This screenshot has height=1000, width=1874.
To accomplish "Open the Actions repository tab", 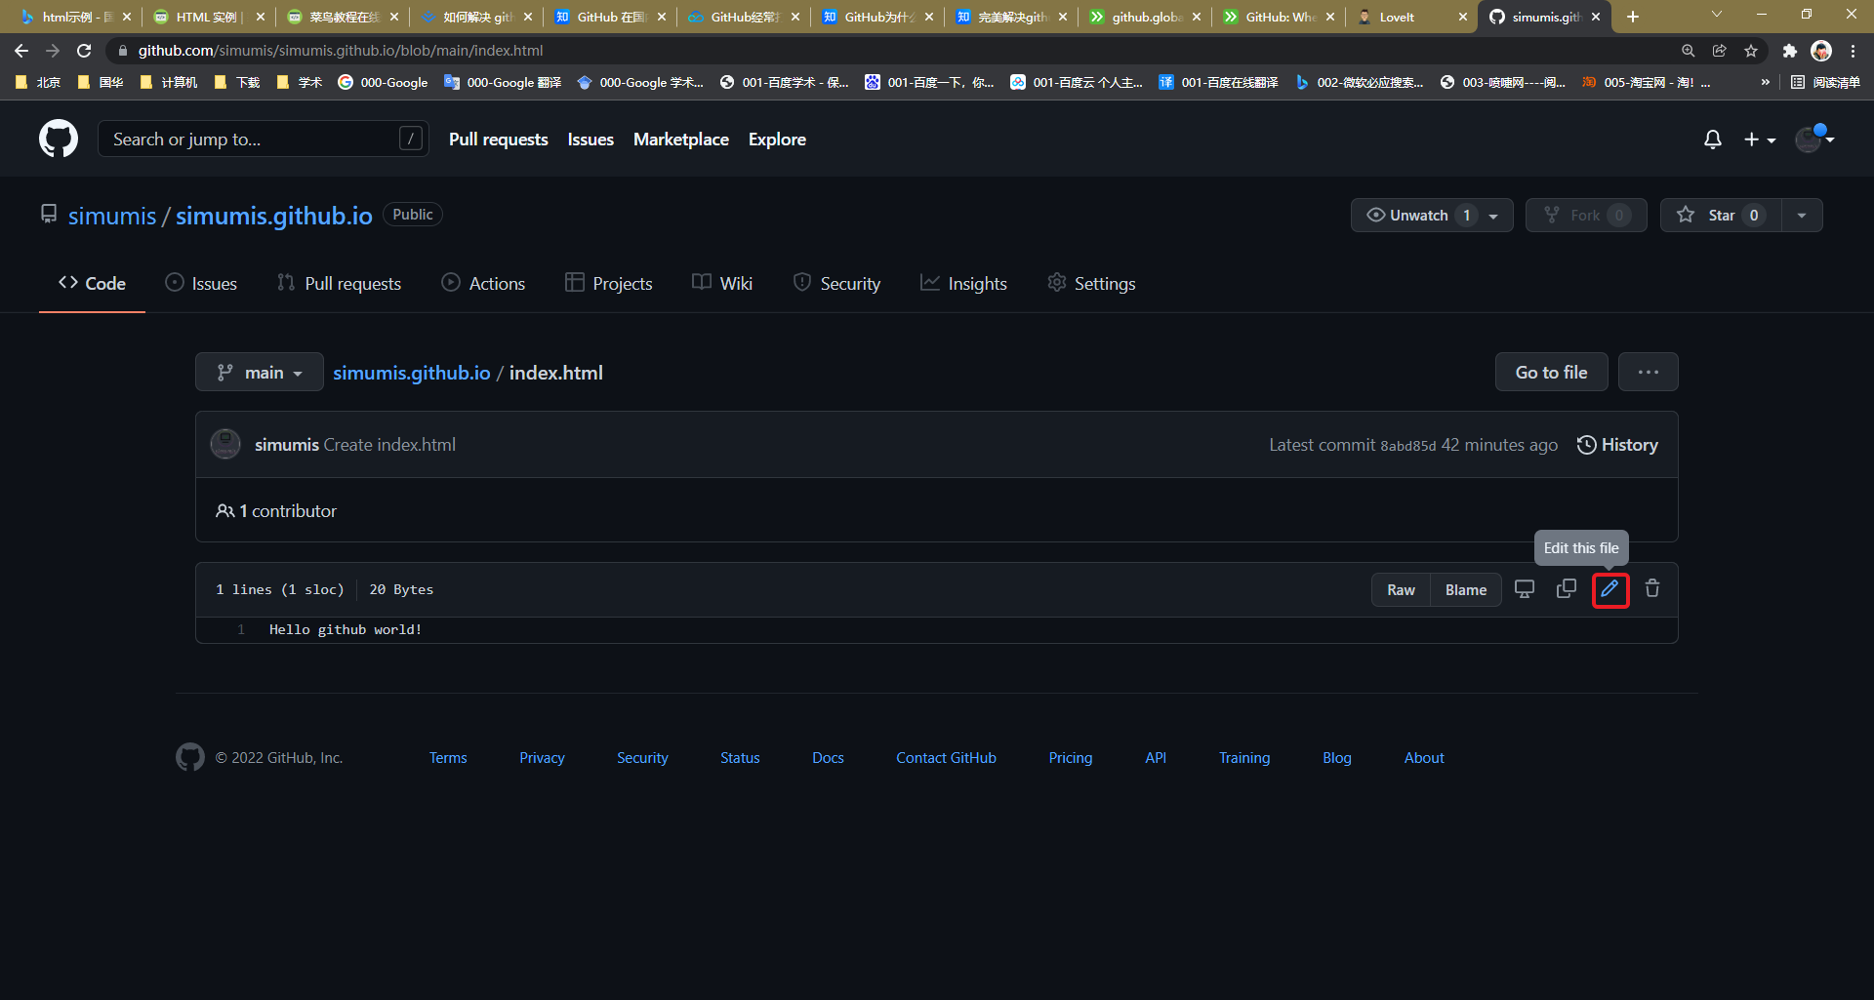I will pos(483,284).
